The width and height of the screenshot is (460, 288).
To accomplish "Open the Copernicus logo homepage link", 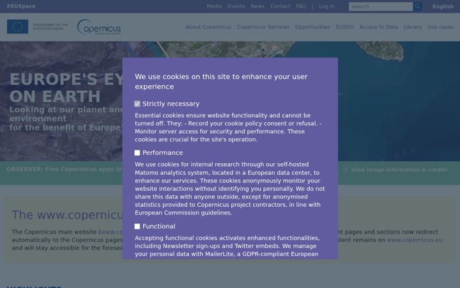I will point(99,27).
